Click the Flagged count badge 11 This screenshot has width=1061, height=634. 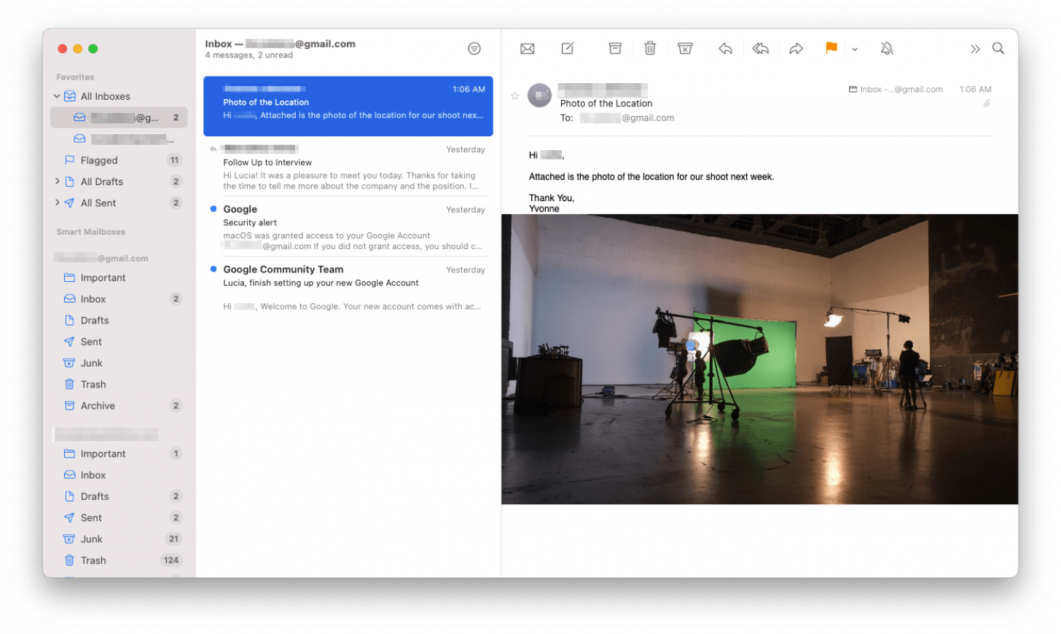pos(174,160)
